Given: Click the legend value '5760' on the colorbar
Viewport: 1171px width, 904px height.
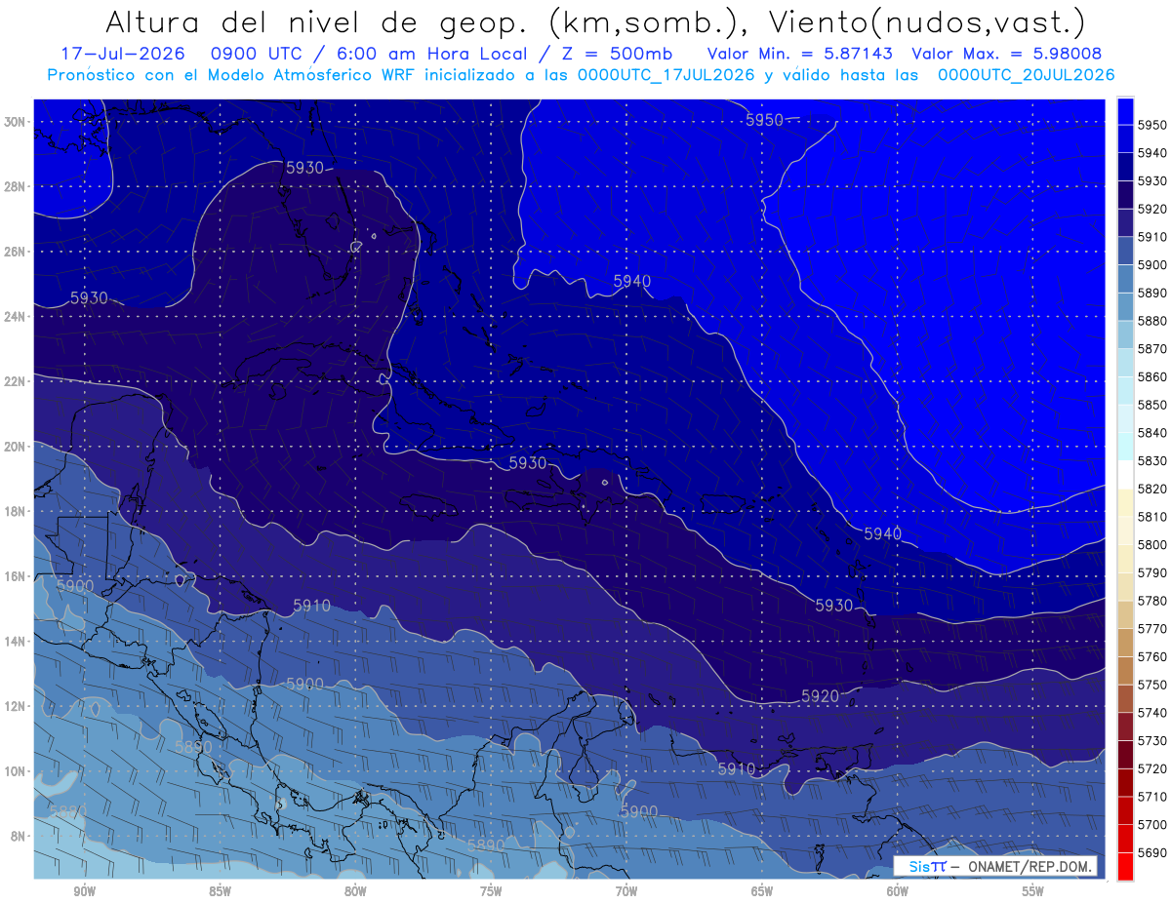Looking at the screenshot, I should click(1151, 656).
